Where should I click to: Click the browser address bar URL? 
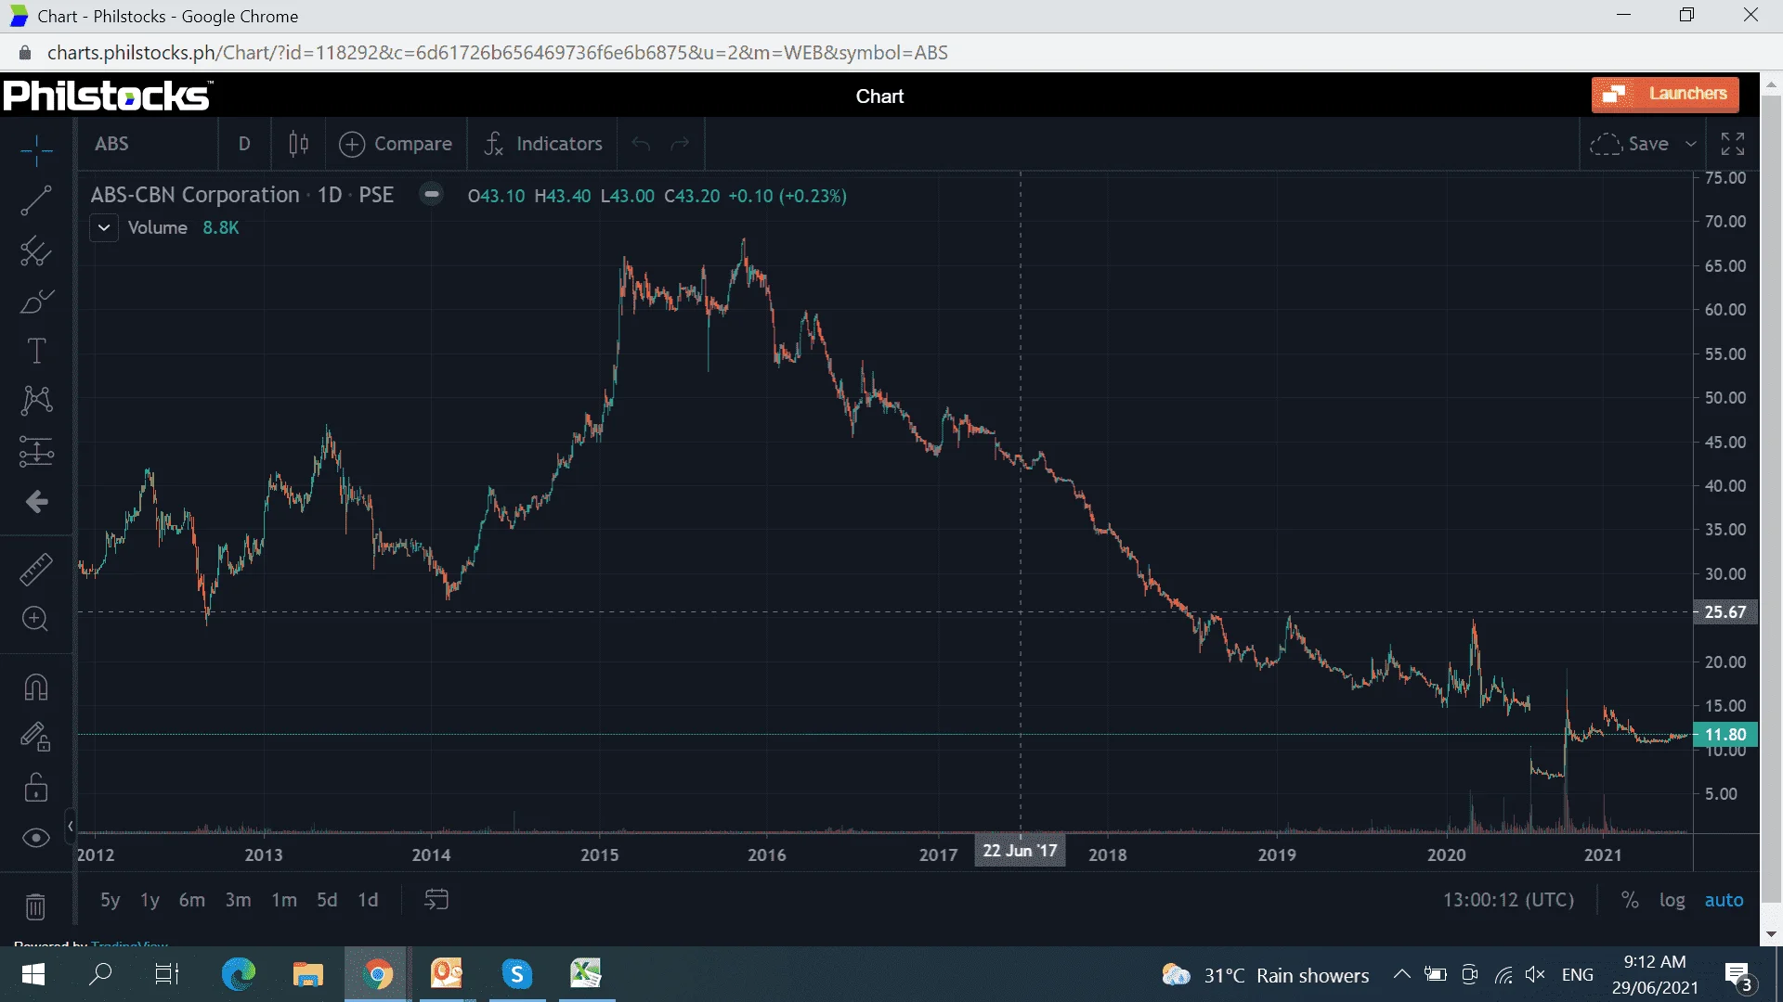click(498, 53)
